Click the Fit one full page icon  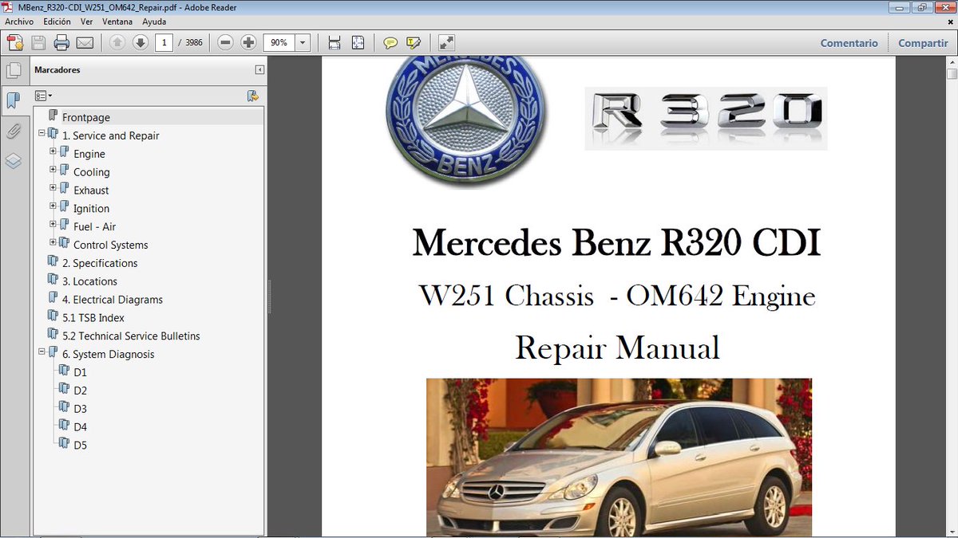tap(358, 42)
